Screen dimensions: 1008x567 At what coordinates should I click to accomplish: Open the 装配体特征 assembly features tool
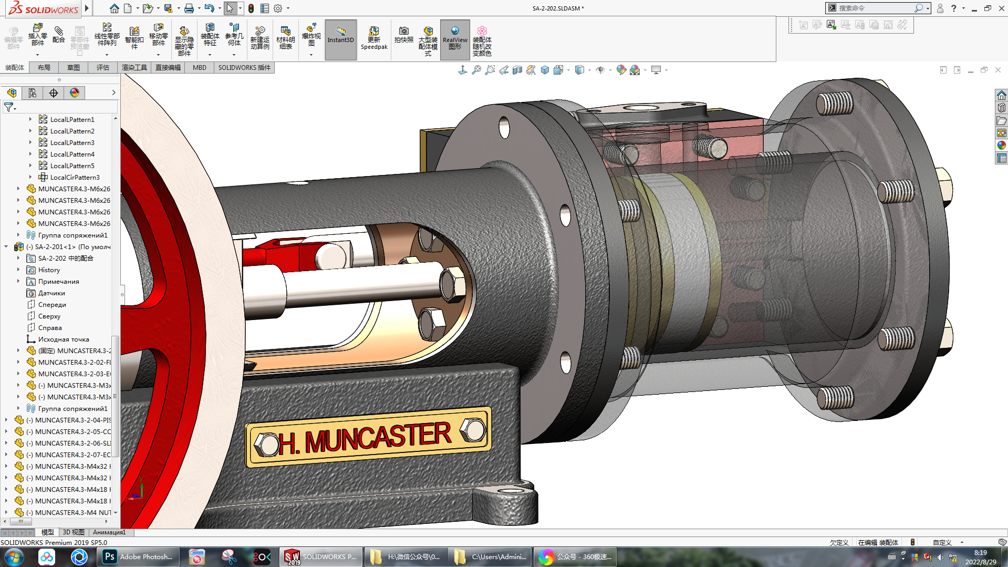click(210, 35)
